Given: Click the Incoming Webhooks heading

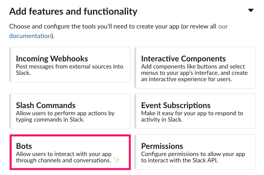Looking at the screenshot, I should click(x=52, y=59).
